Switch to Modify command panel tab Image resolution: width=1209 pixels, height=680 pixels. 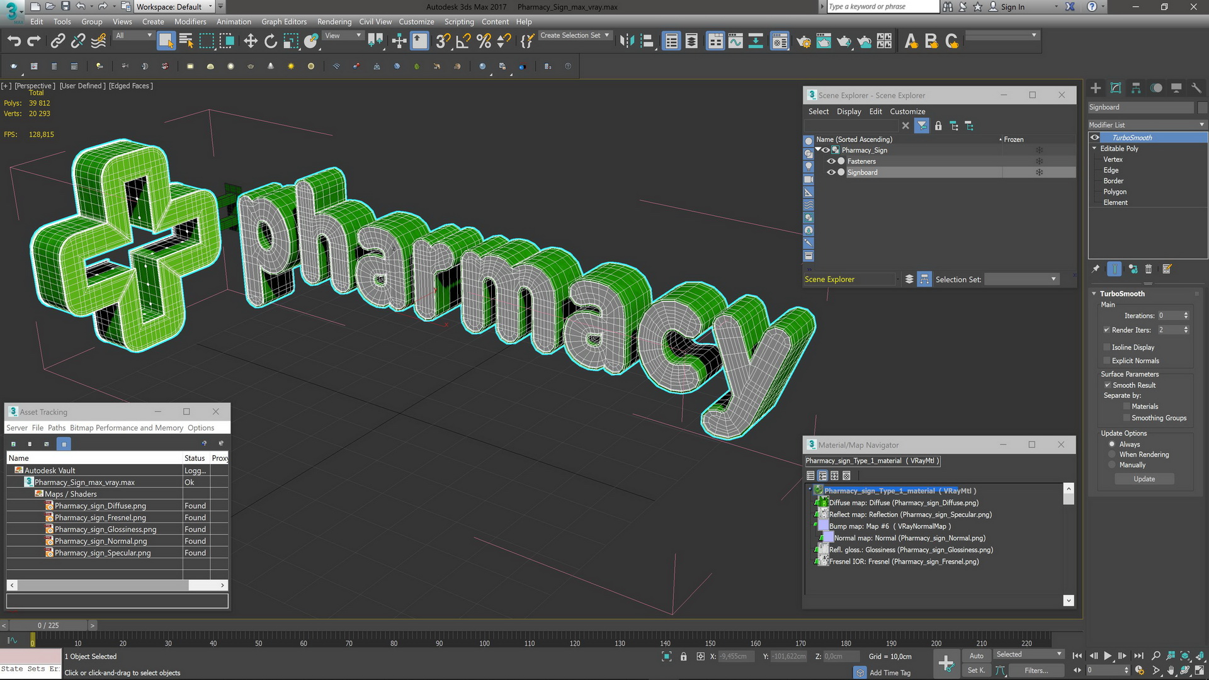pyautogui.click(x=1116, y=88)
